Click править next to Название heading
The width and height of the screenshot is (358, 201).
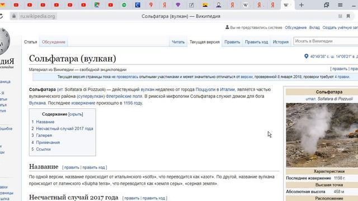pos(72,167)
